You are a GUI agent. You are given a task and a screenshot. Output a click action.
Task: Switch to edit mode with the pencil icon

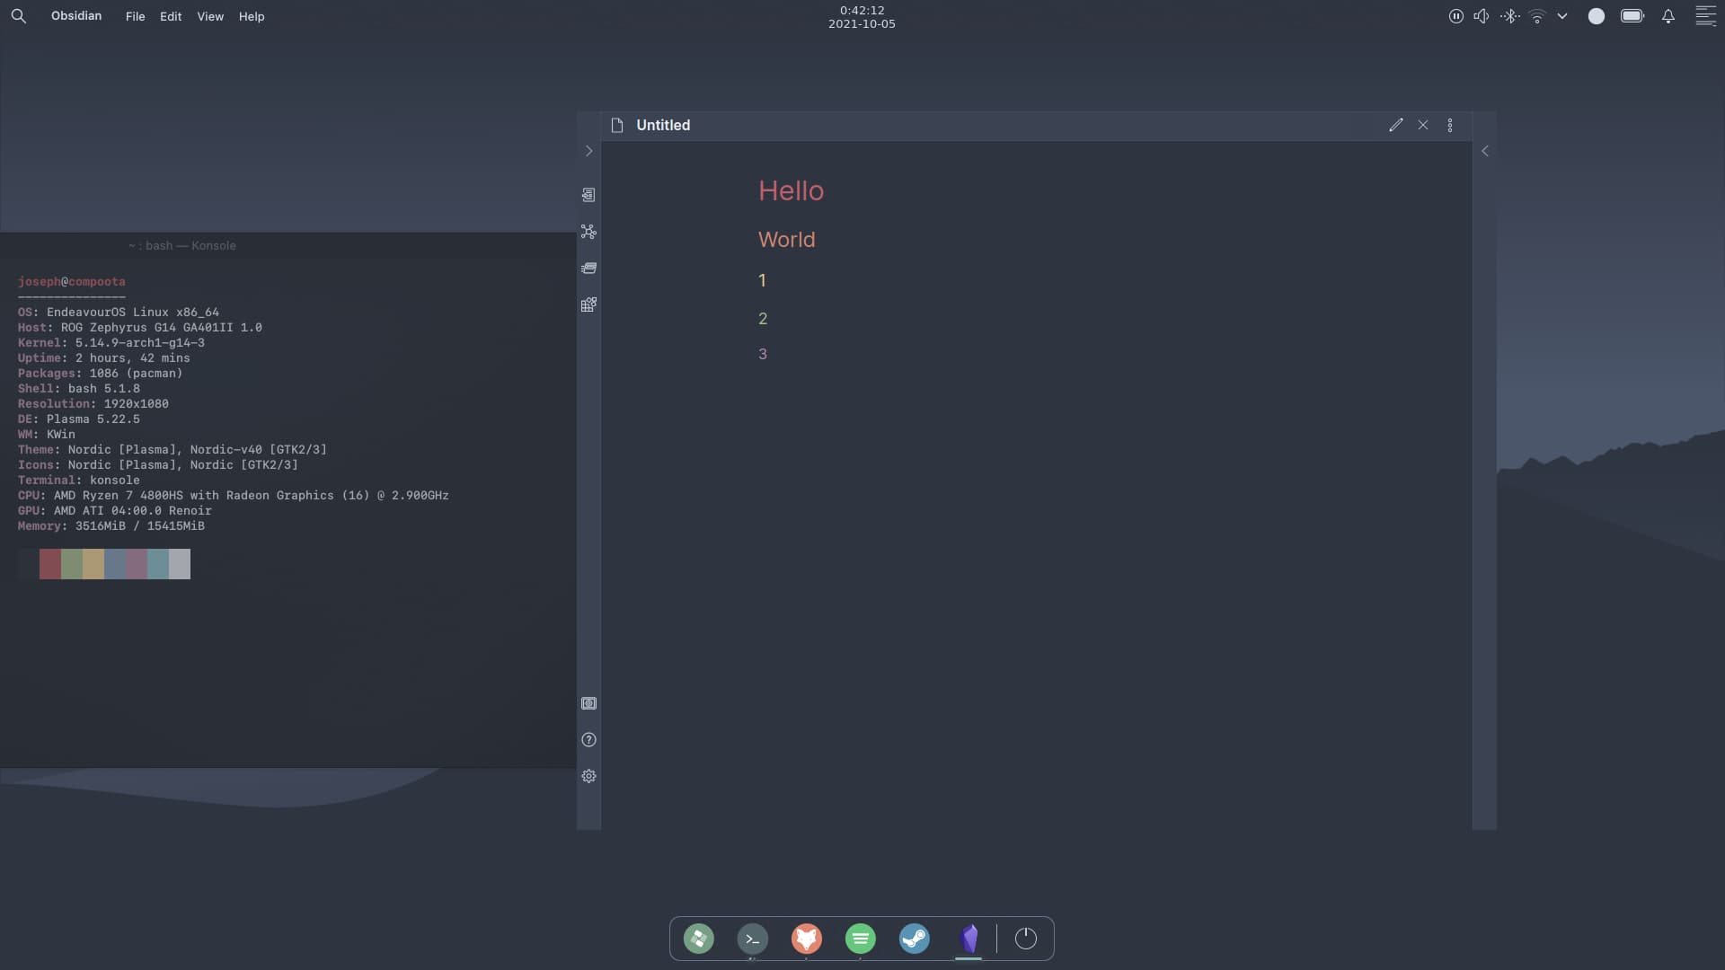tap(1395, 126)
